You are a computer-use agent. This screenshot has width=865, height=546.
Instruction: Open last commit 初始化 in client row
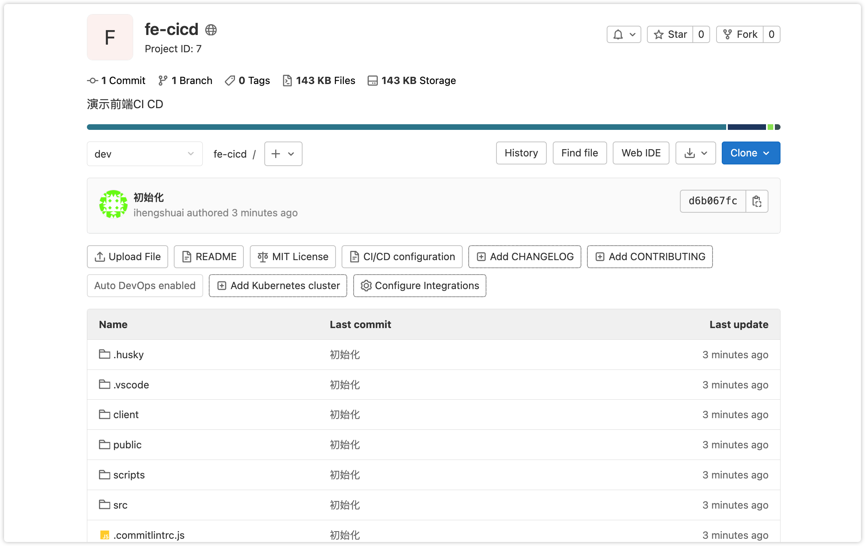pyautogui.click(x=345, y=415)
